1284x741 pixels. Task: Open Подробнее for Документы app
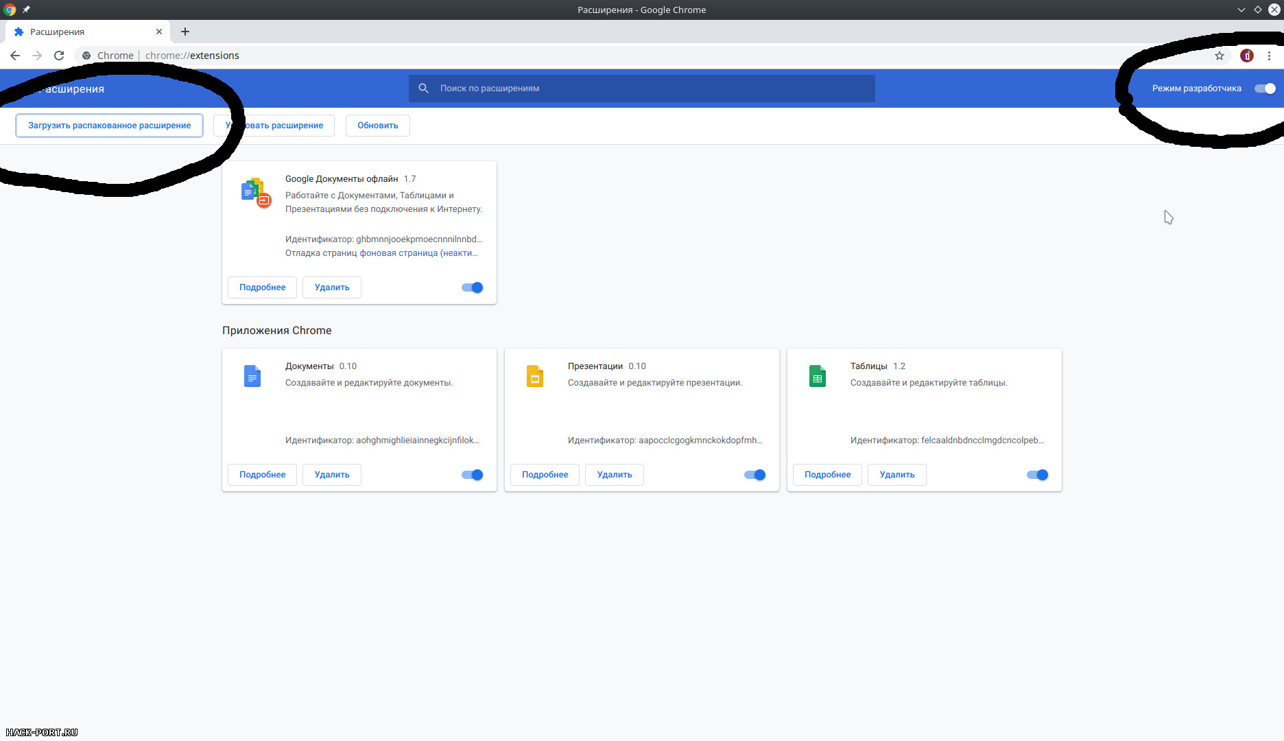point(262,475)
